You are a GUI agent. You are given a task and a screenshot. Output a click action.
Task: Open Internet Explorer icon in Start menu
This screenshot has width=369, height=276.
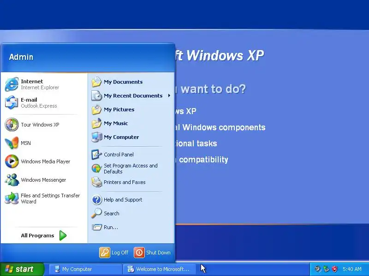point(12,84)
